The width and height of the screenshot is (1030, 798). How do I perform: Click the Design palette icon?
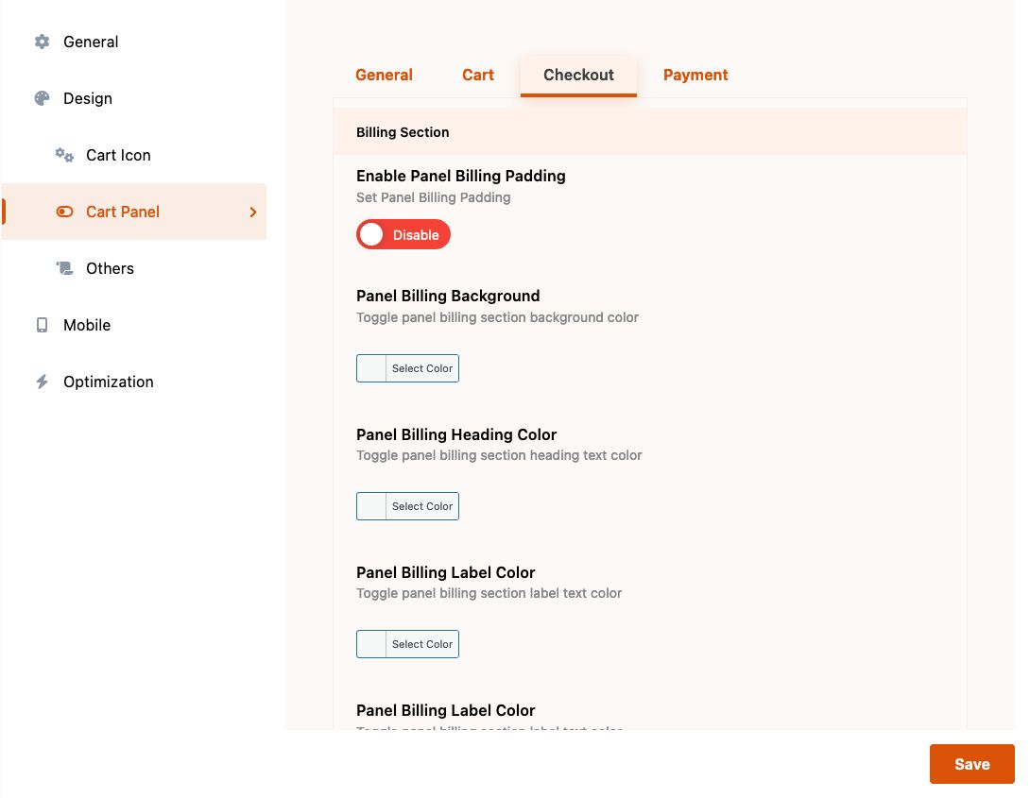42,98
